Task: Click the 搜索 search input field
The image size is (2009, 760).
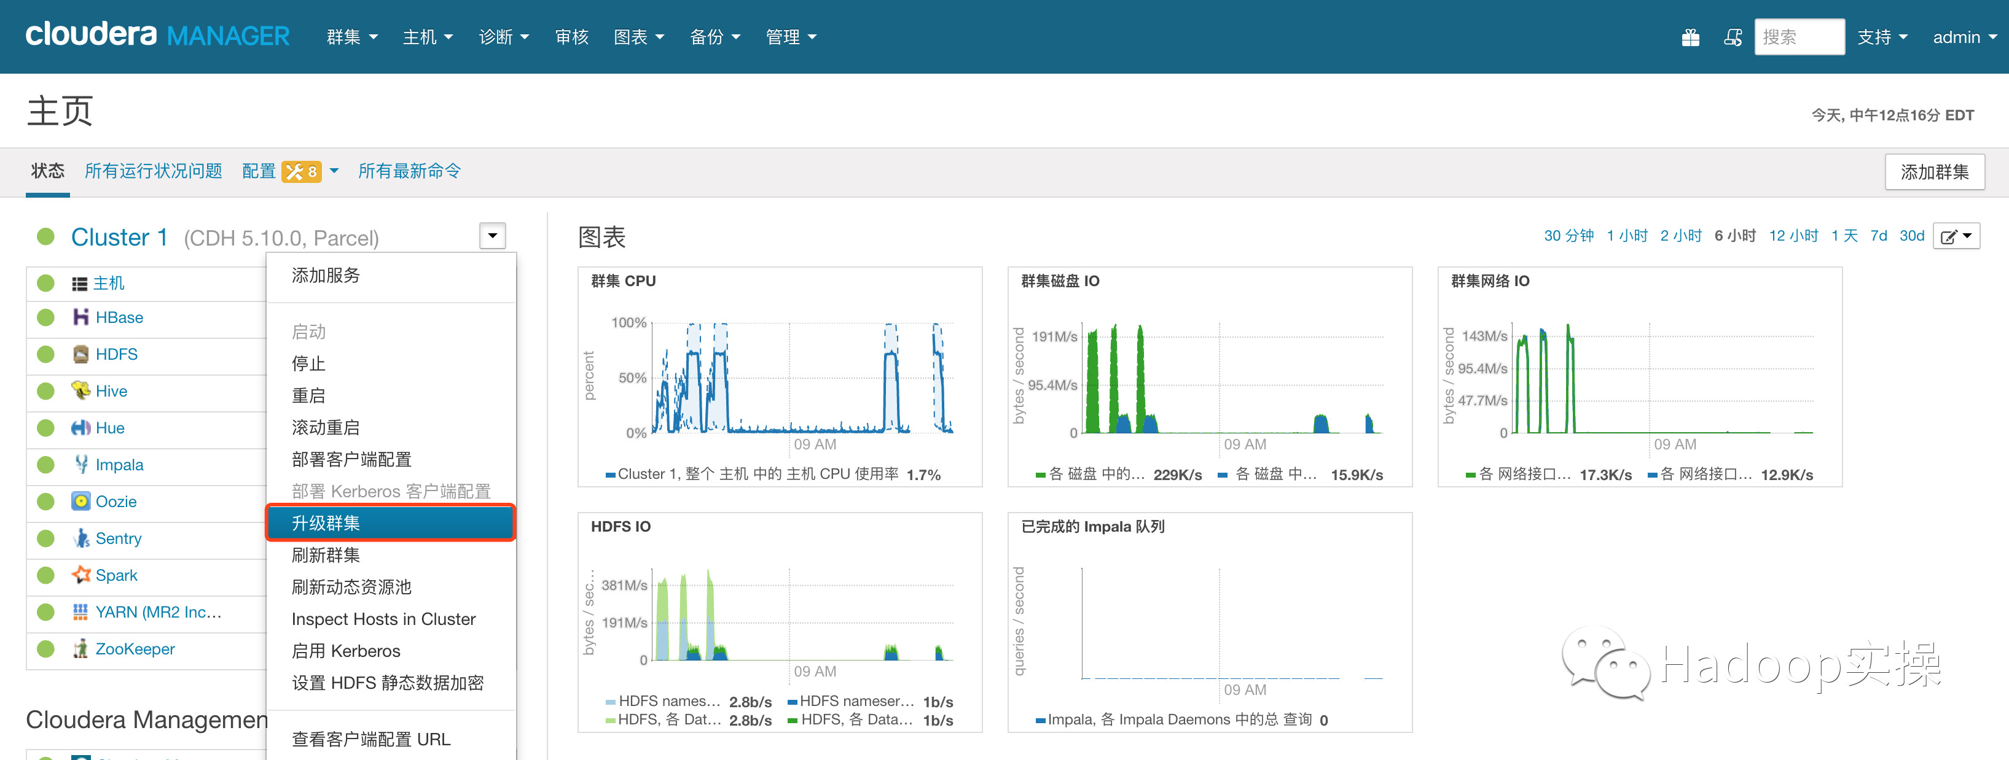Action: click(x=1799, y=37)
